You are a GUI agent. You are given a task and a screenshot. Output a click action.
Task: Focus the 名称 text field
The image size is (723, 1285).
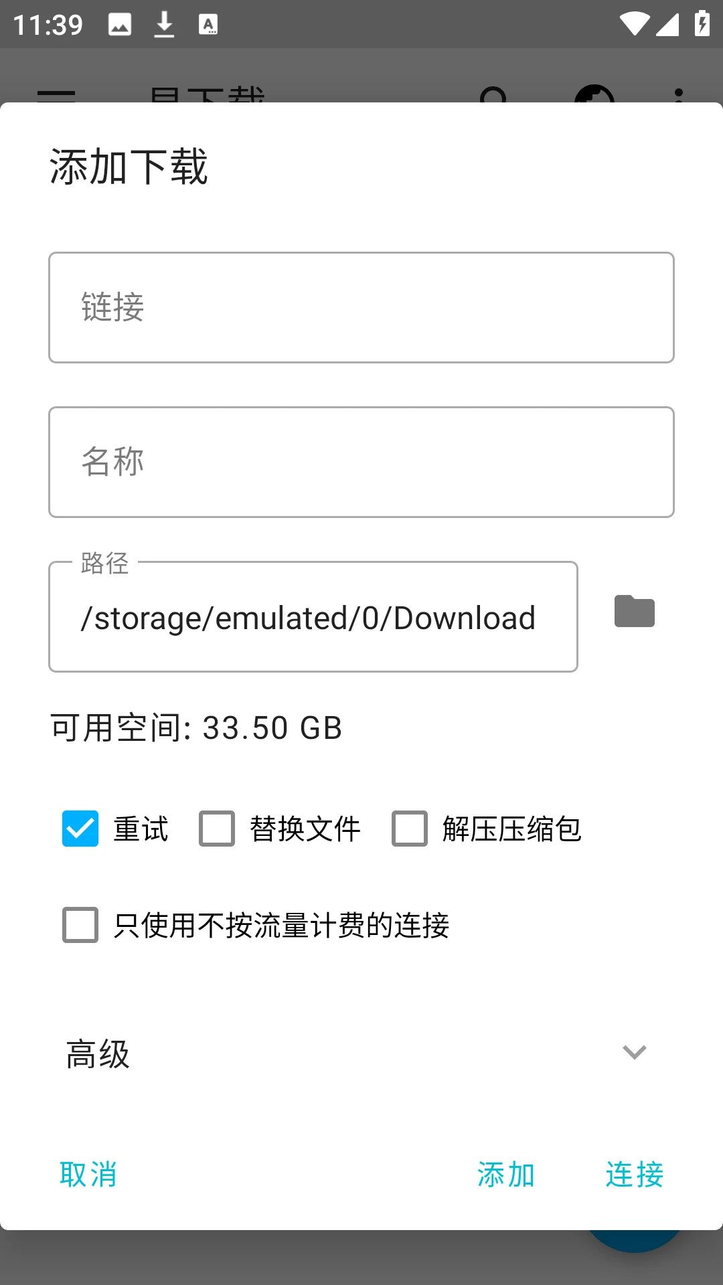361,462
